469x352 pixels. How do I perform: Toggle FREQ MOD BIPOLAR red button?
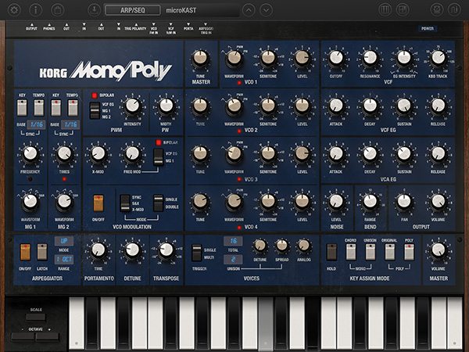point(159,142)
